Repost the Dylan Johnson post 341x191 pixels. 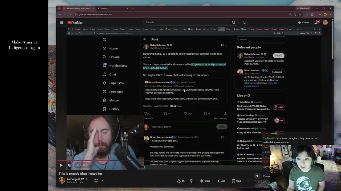(165, 114)
